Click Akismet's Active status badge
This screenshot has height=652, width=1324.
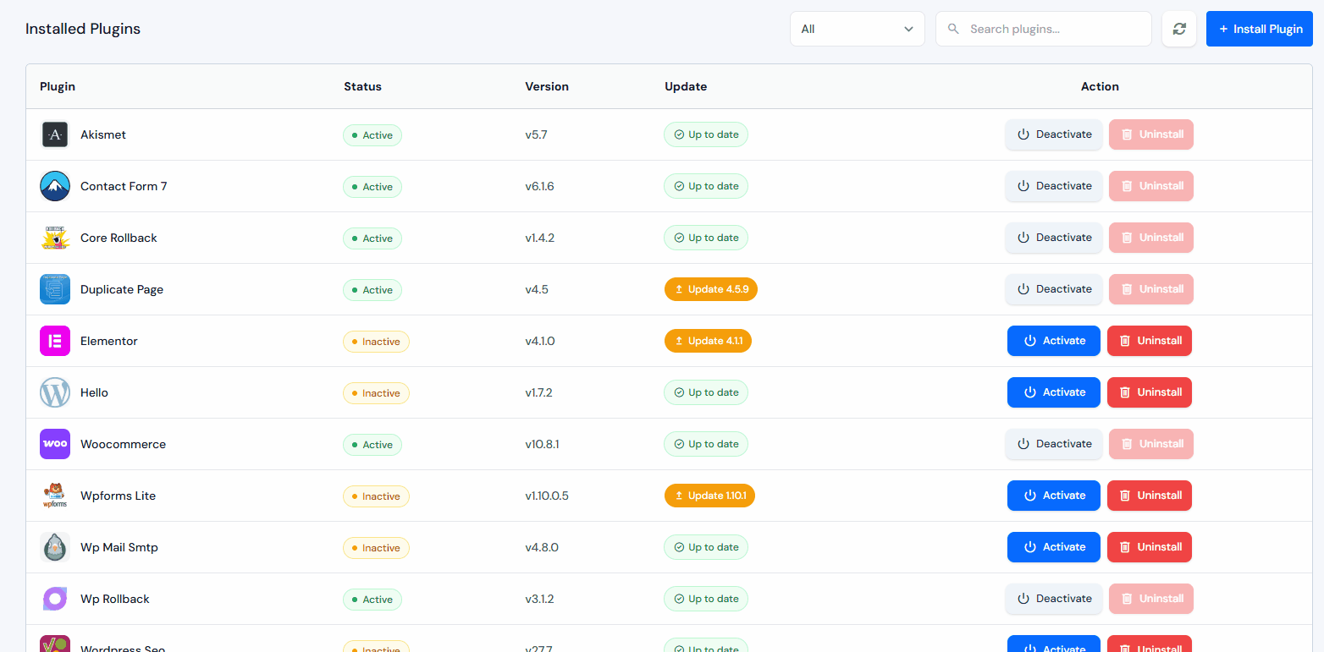coord(372,135)
